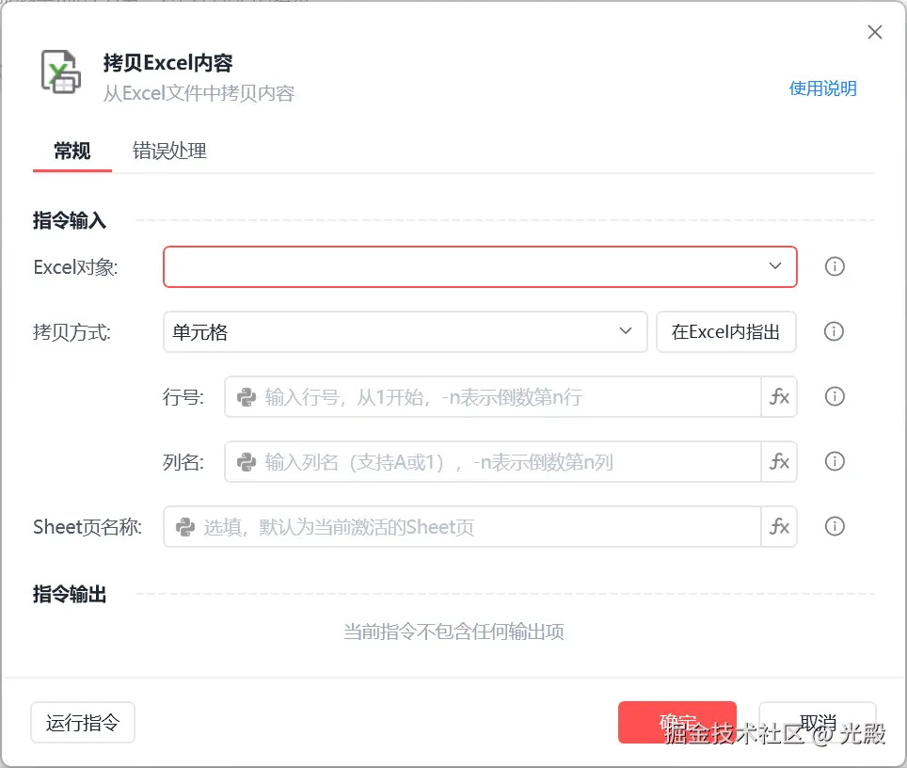Focus the 列名 input field
The height and width of the screenshot is (768, 907).
[493, 461]
